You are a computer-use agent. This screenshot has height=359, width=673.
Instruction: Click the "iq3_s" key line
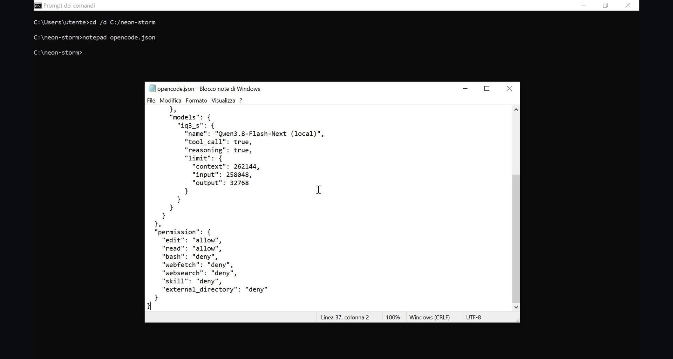(x=196, y=126)
